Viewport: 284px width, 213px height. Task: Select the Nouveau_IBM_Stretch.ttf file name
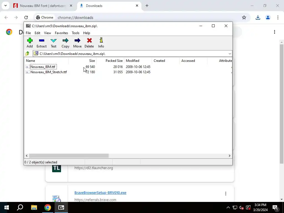[49, 72]
